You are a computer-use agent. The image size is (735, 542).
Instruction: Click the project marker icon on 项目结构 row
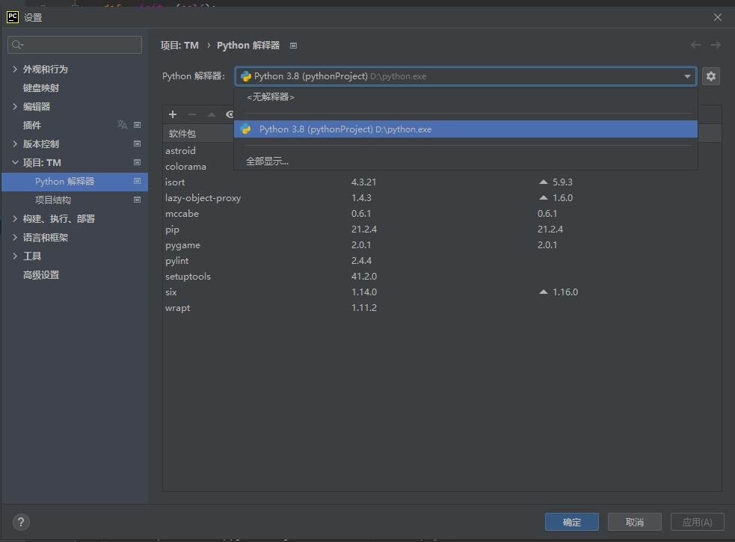click(x=138, y=200)
